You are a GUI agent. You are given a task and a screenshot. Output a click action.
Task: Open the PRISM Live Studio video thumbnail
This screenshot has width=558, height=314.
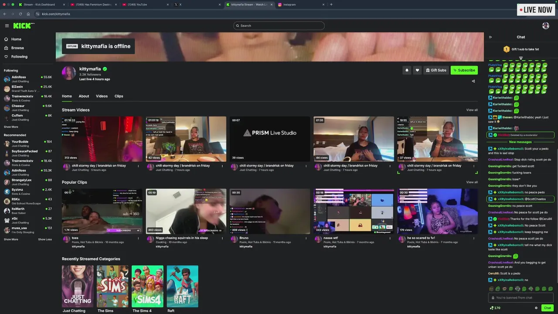[270, 139]
